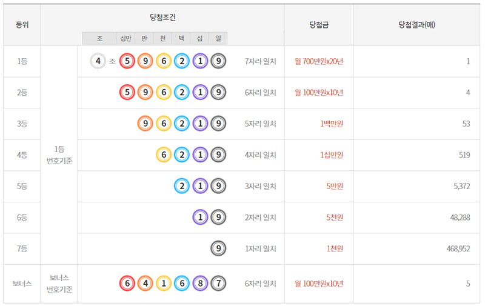
Task: Click the 7등 rank cell
Action: click(22, 248)
